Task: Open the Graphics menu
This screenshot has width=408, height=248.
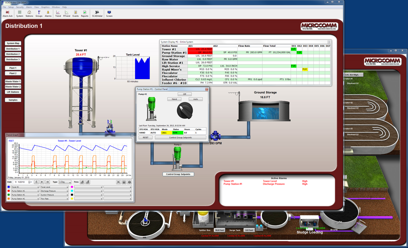Action: coord(45,7)
